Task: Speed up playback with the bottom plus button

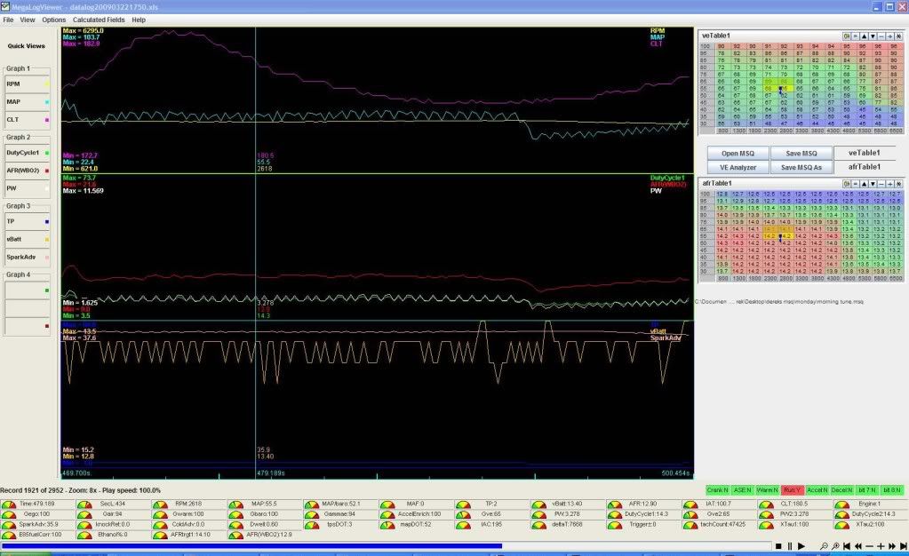Action: [x=881, y=545]
